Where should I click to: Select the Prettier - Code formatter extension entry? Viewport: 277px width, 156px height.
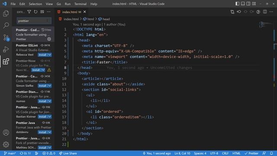click(x=33, y=34)
